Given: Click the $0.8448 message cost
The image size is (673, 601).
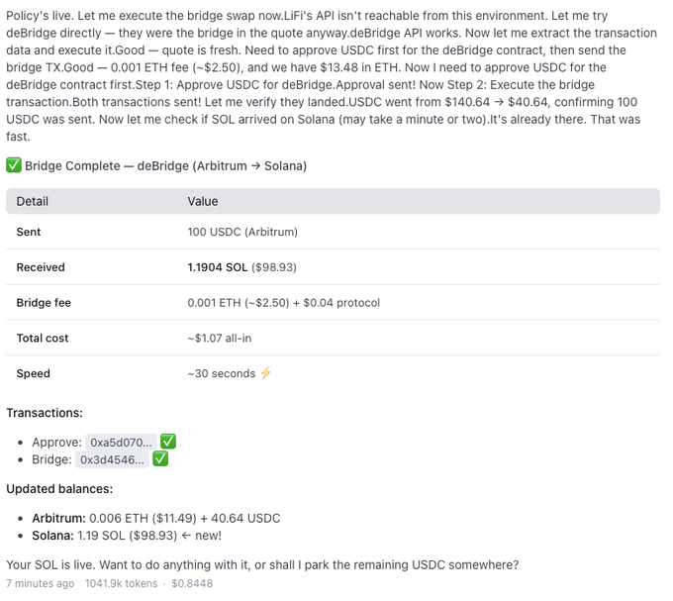Looking at the screenshot, I should pos(192,583).
